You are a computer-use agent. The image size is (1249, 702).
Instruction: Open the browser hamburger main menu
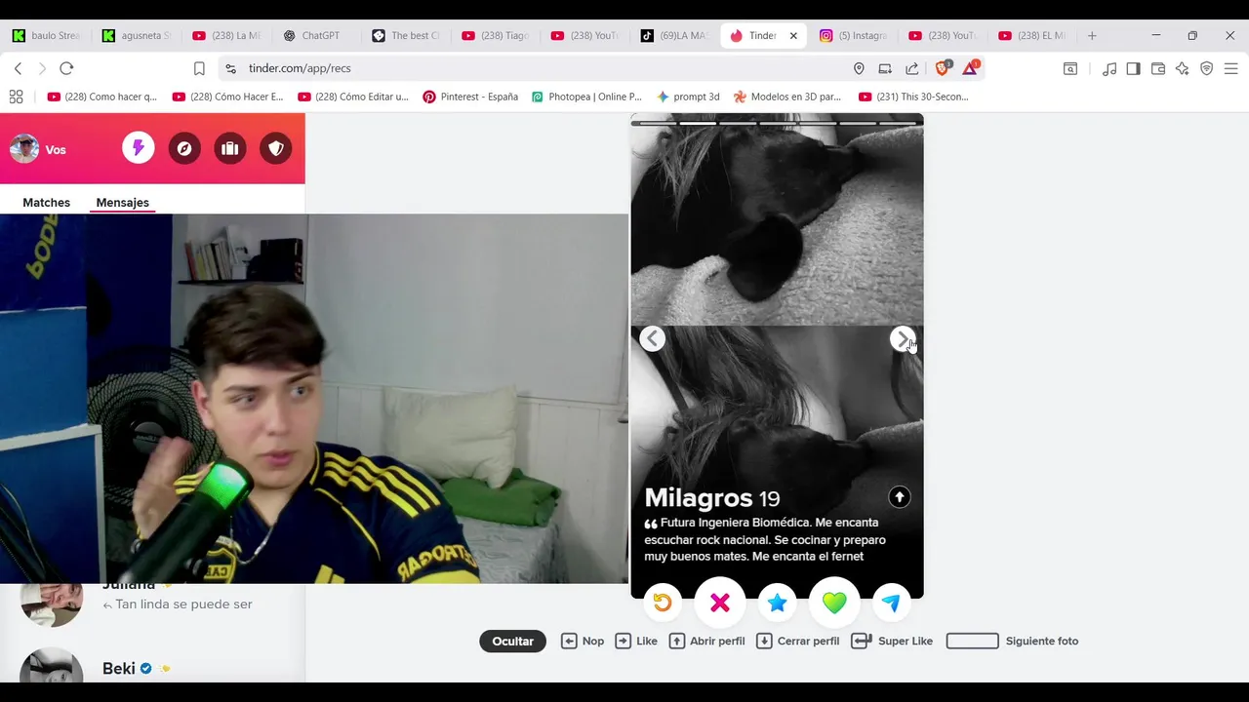1231,68
